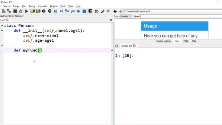Open Preferences wrench icon
The height and width of the screenshot is (125, 222).
(x=103, y=11)
